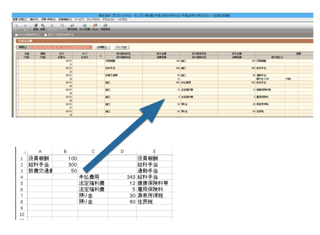This screenshot has height=235, width=320.
Task: Click debit account cell 給料手当 in journal
Action: [123, 68]
